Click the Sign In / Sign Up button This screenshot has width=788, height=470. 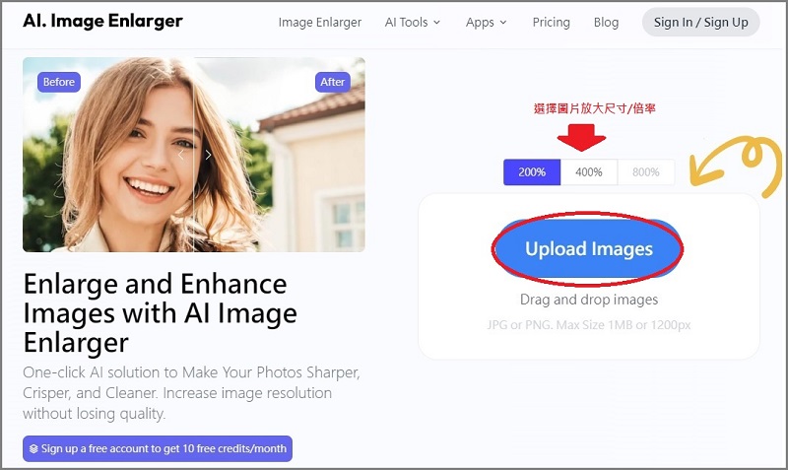(700, 23)
